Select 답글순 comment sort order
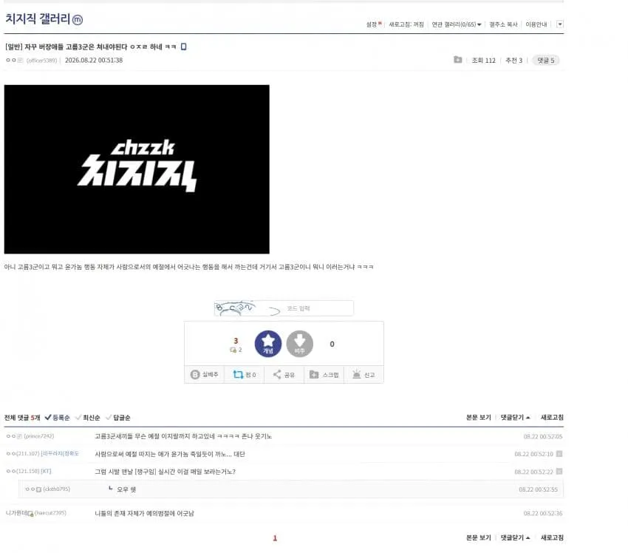Image resolution: width=628 pixels, height=553 pixels. coord(117,418)
